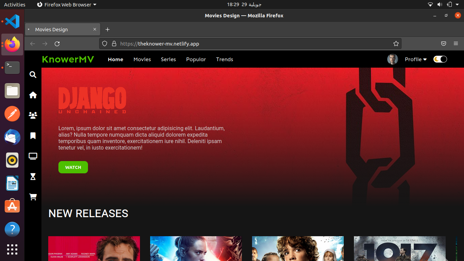Select the users group sidebar icon

coord(33,116)
